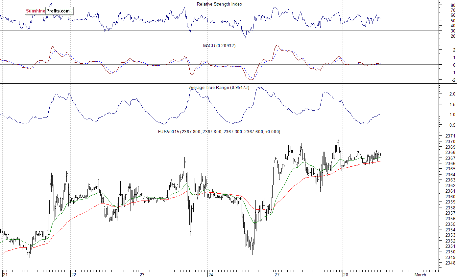Click the 2355 price axis value
This screenshot has width=457, height=277.
(450, 224)
